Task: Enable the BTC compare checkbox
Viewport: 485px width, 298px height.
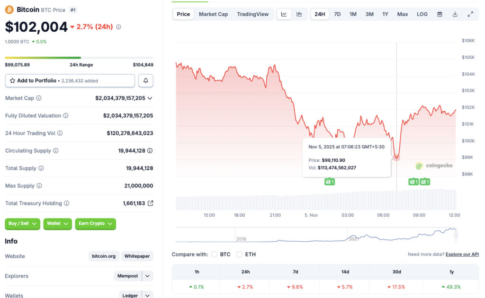Action: click(x=214, y=254)
